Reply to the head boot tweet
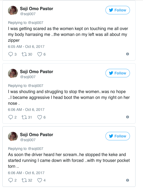The height and width of the screenshot is (189, 143). tap(10, 117)
